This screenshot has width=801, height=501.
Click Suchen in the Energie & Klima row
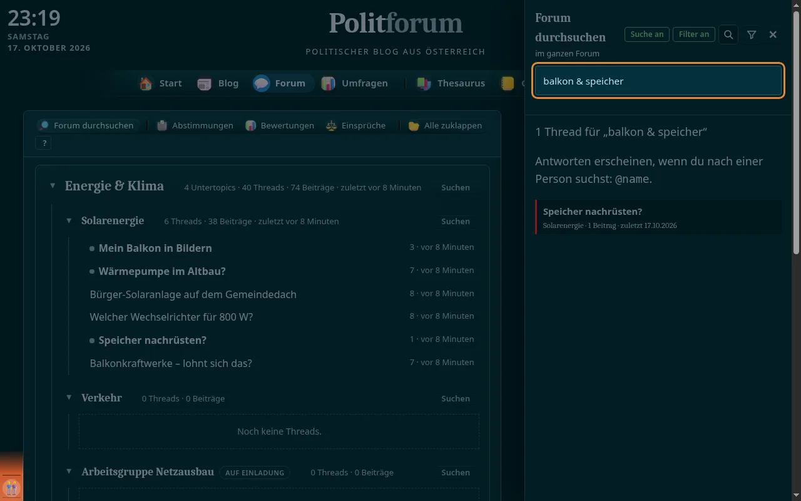pos(456,187)
